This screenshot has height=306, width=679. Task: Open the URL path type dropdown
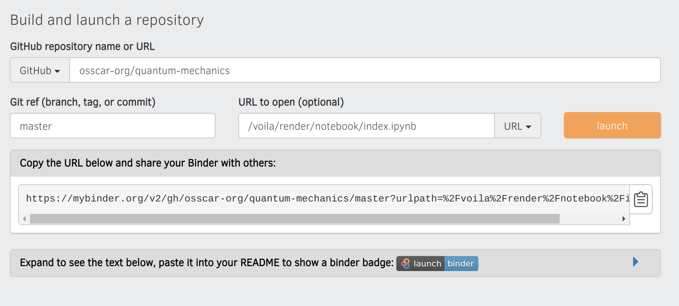[x=518, y=126]
